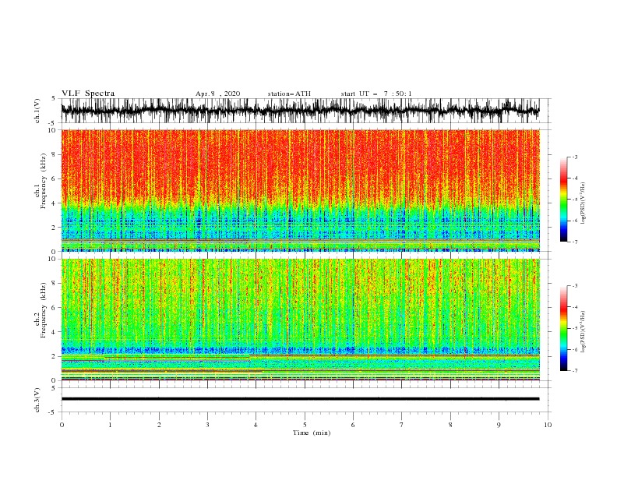Image resolution: width=617 pixels, height=477 pixels.
Task: Click the '10' tick on the time axis
Action: click(548, 425)
